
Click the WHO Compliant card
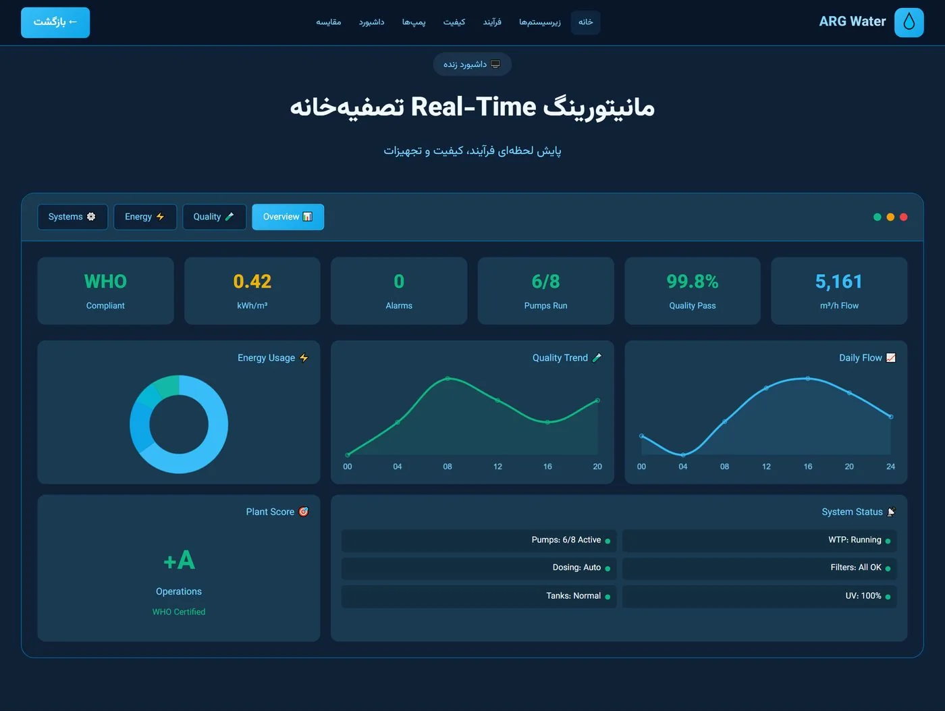(x=105, y=291)
